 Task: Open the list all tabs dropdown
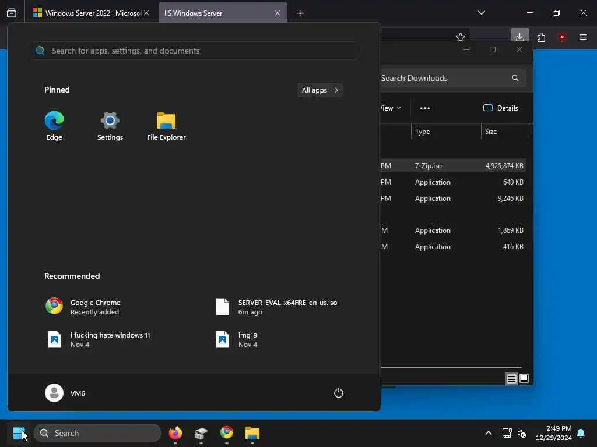click(482, 13)
